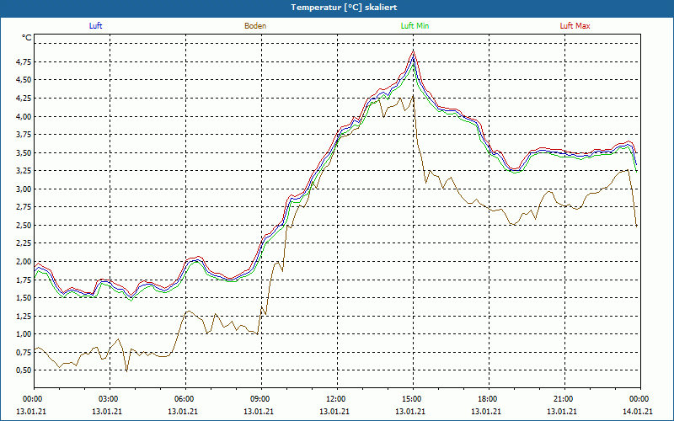The image size is (674, 421).
Task: Select the Luft Max legend label
Action: coord(575,26)
